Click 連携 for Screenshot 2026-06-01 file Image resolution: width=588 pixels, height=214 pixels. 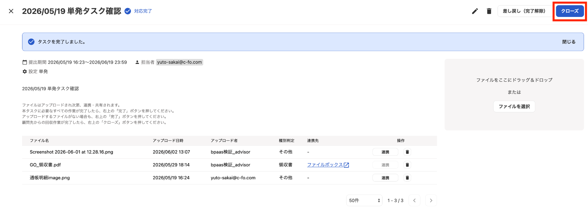click(x=385, y=152)
